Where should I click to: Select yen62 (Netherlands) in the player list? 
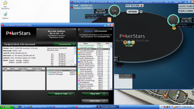click(94, 58)
